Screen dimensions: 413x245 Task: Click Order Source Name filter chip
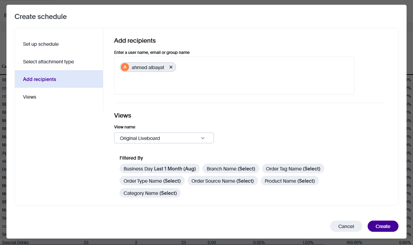pos(222,181)
